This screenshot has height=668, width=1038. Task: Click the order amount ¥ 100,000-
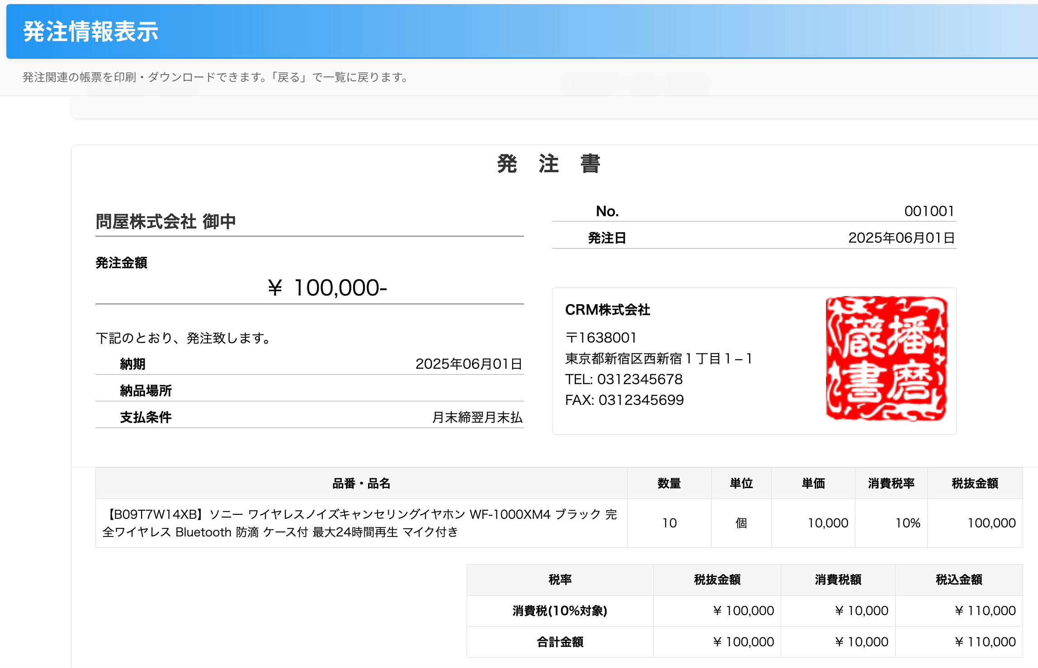327,288
